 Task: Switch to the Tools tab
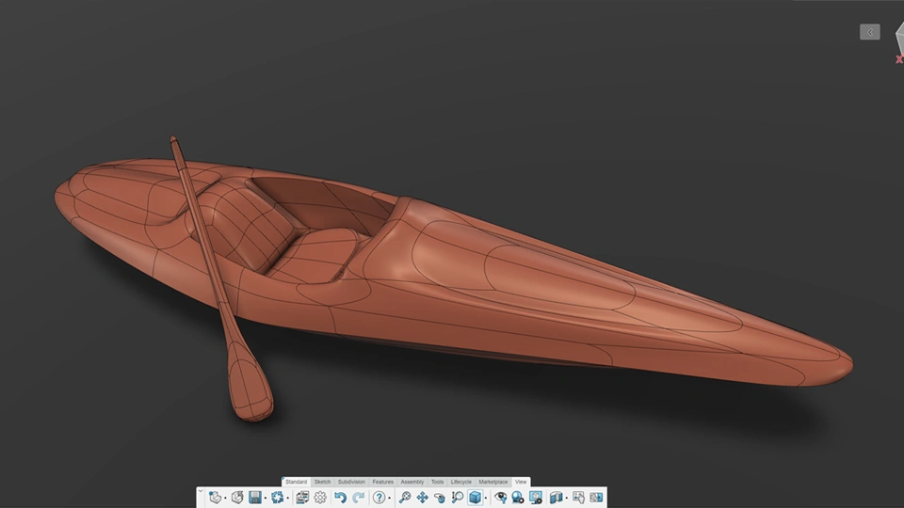pos(437,482)
